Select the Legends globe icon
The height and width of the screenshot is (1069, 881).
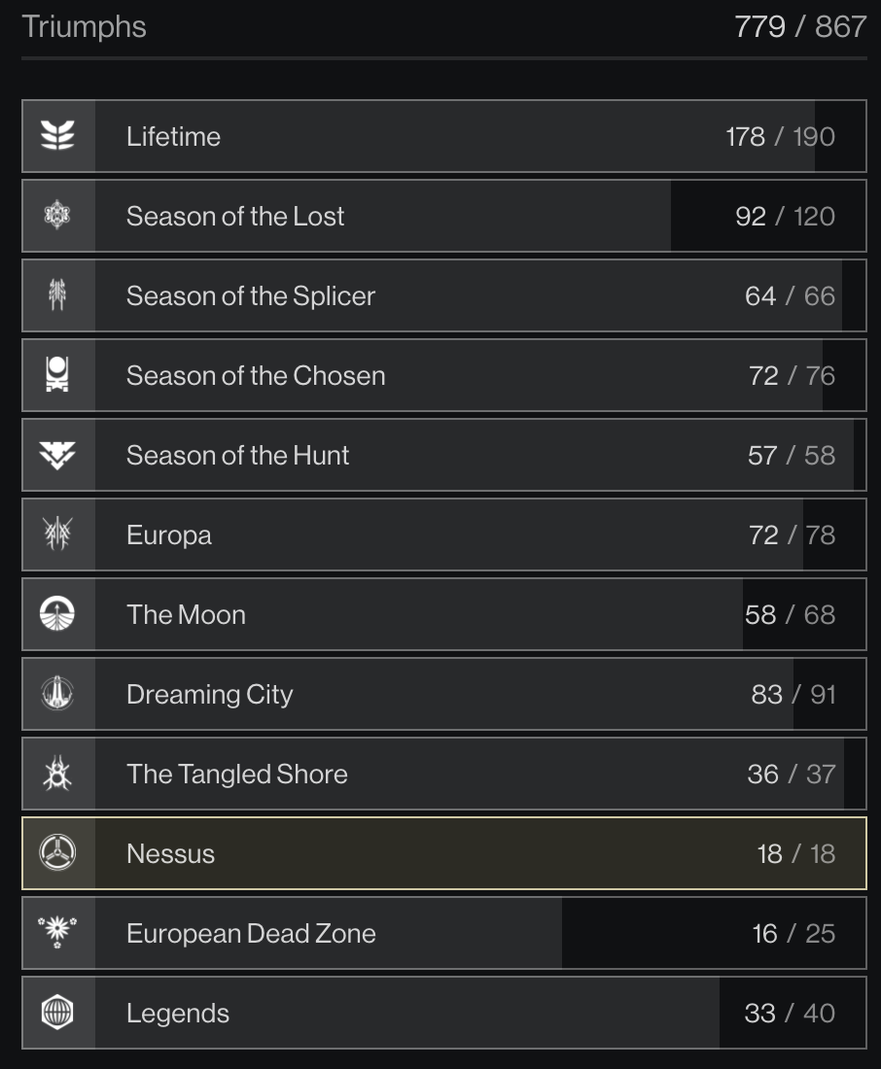(57, 1013)
